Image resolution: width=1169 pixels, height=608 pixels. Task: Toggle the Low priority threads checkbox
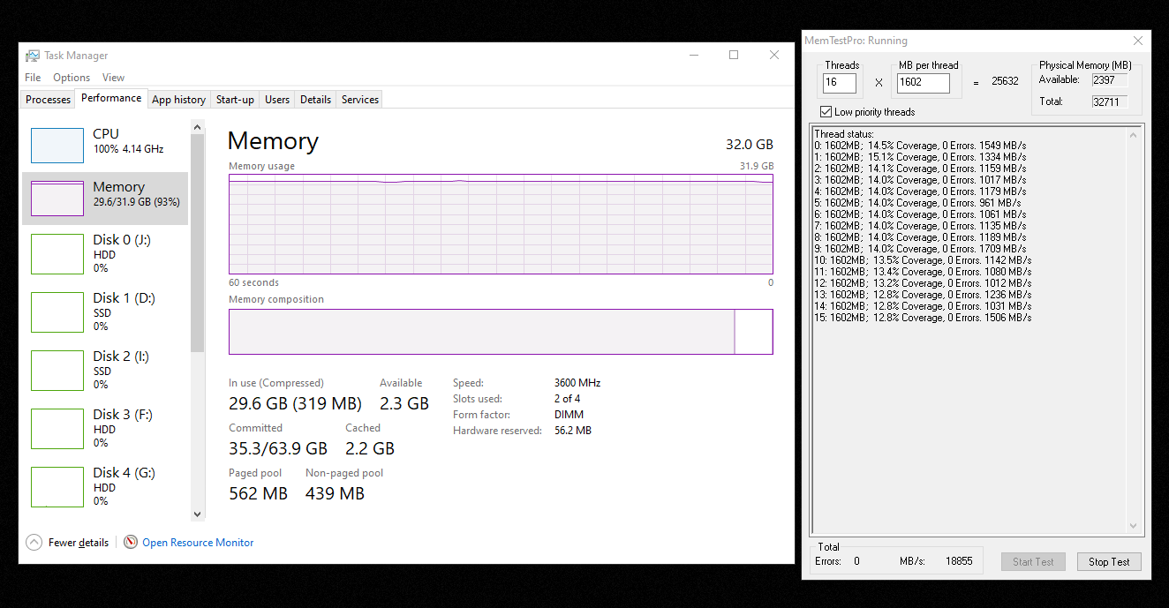[x=826, y=112]
